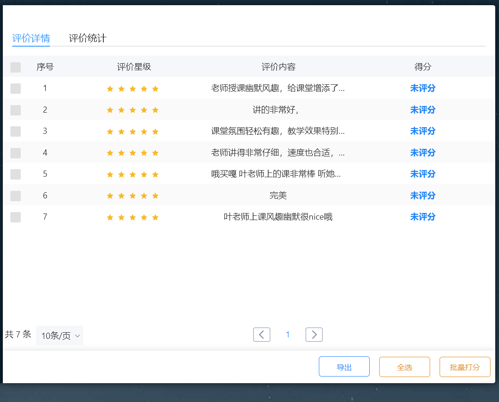The image size is (499, 402).
Task: Click the 序号 column header
Action: coord(45,67)
